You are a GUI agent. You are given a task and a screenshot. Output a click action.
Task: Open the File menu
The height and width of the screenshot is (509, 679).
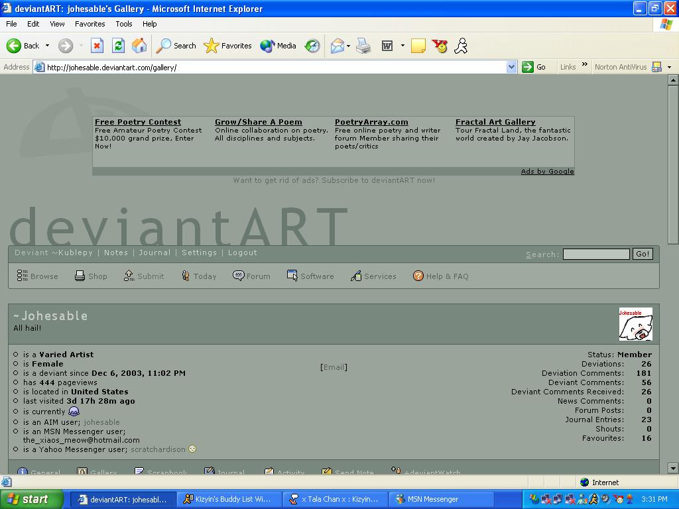pyautogui.click(x=11, y=24)
